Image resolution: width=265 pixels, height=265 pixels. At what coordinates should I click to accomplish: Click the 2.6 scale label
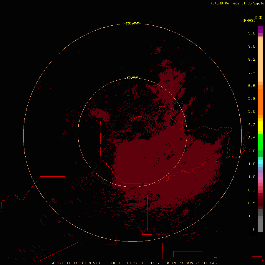252,151
